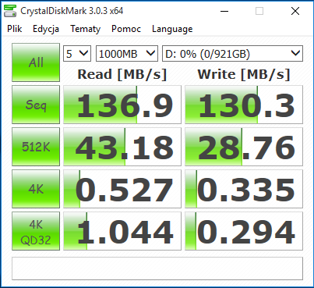314x288 pixels.
Task: Expand the drive dropdown showing D: 0% (0/921GB)
Action: (x=232, y=54)
